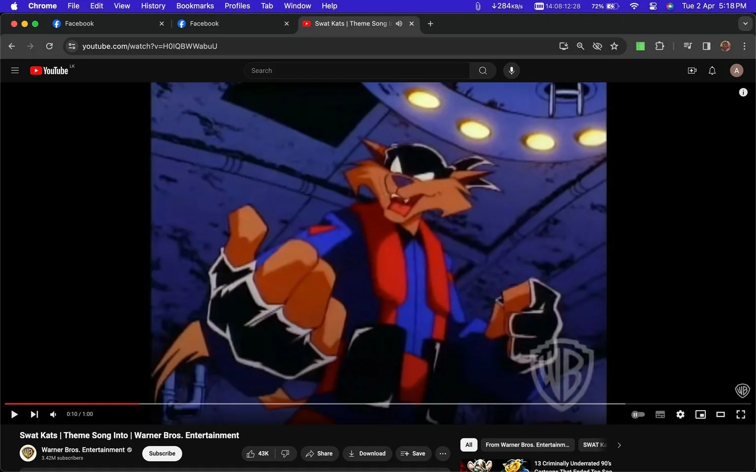756x472 pixels.
Task: Select From Warner Bros. Entertainment chip
Action: (527, 445)
